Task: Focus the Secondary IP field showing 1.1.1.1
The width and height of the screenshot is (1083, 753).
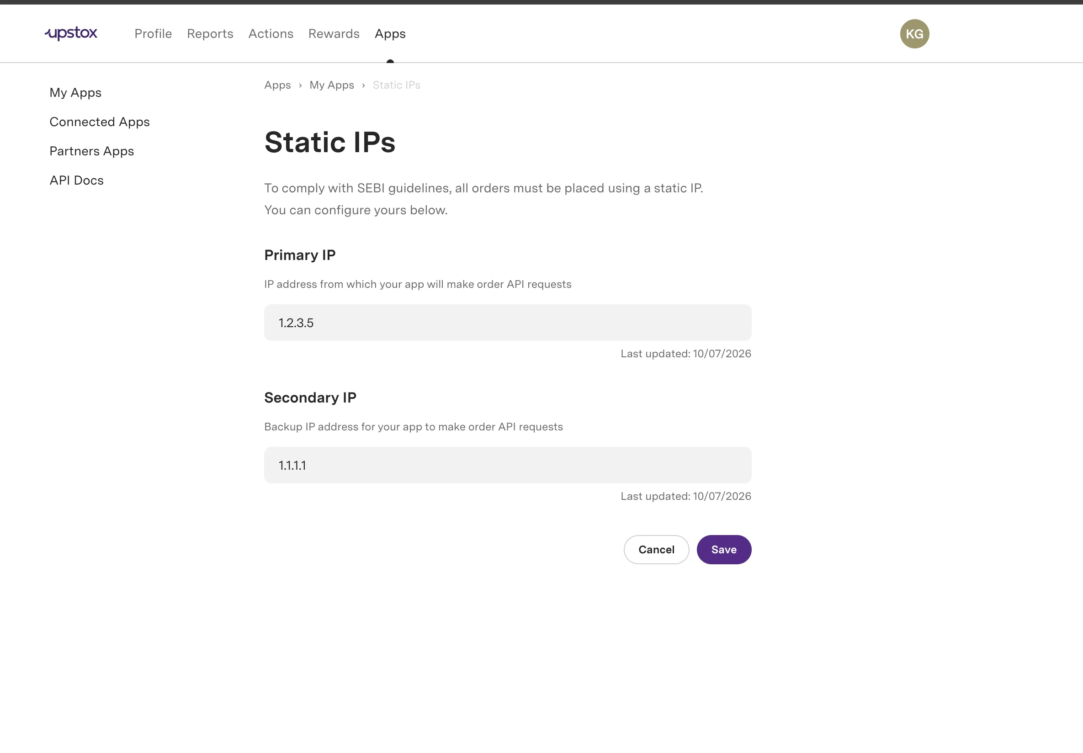Action: pos(508,466)
